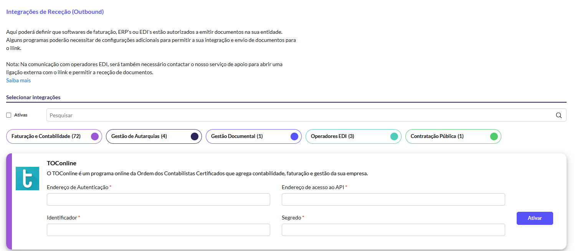Click the blue dot on Gestão Documental chip
Image resolution: width=585 pixels, height=251 pixels.
[x=294, y=136]
